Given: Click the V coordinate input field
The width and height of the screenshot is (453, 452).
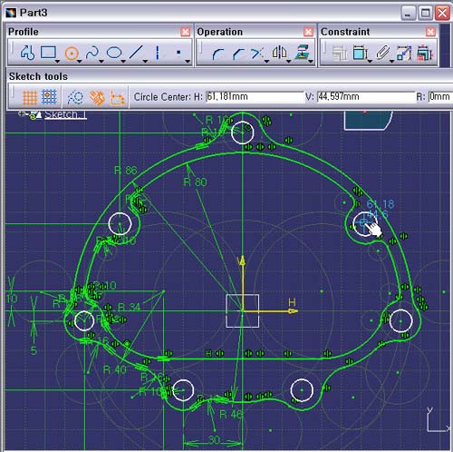Looking at the screenshot, I should (x=366, y=97).
